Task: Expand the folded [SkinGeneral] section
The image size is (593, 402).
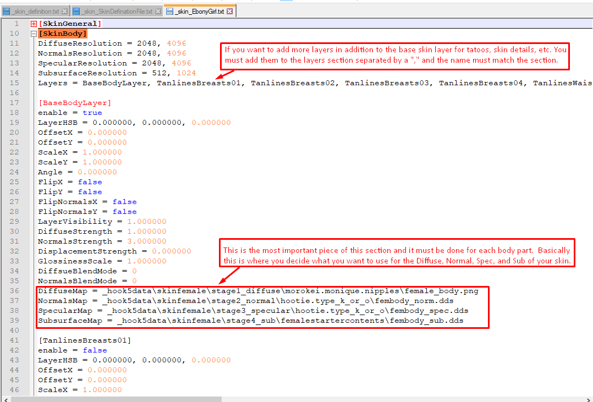Action: (x=34, y=24)
